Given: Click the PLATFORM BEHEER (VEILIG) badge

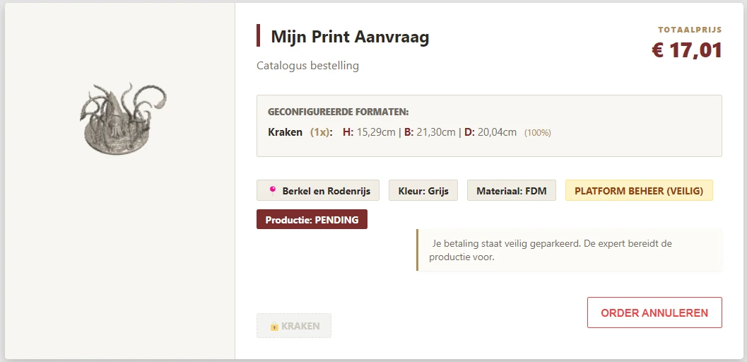Looking at the screenshot, I should coord(639,190).
